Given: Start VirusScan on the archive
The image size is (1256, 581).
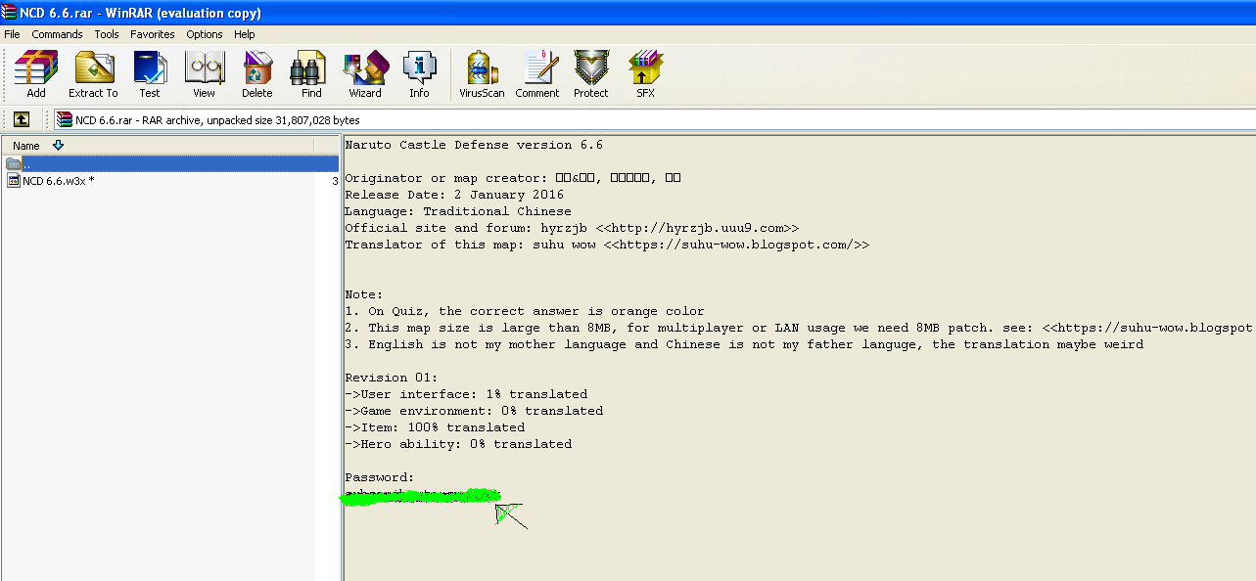Looking at the screenshot, I should click(482, 74).
